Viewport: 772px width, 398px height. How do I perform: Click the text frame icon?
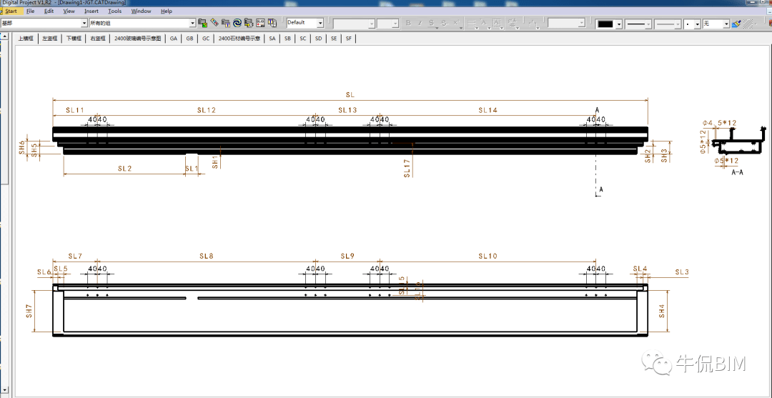click(x=497, y=23)
